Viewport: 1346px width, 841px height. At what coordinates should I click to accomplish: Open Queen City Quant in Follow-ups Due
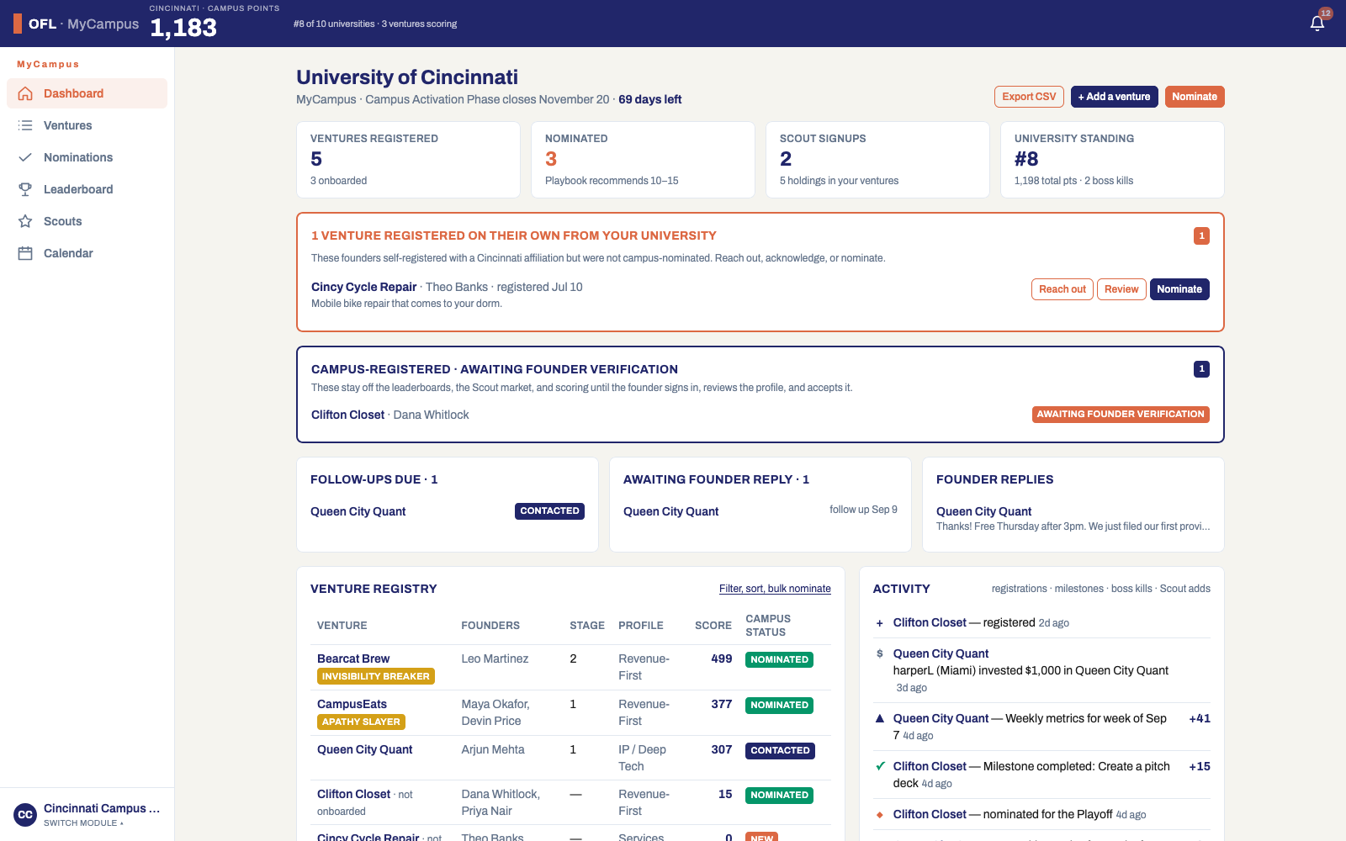coord(358,511)
